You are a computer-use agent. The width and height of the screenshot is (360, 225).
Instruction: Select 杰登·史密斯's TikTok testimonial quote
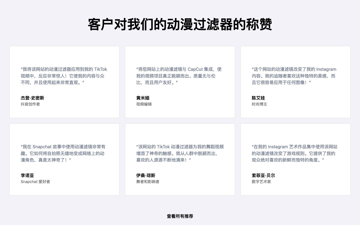click(64, 76)
